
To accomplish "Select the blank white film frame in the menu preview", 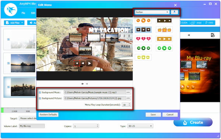I will tap(94, 38).
